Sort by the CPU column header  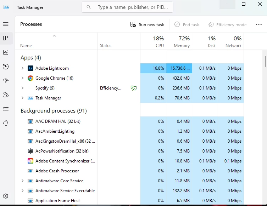coord(153,41)
